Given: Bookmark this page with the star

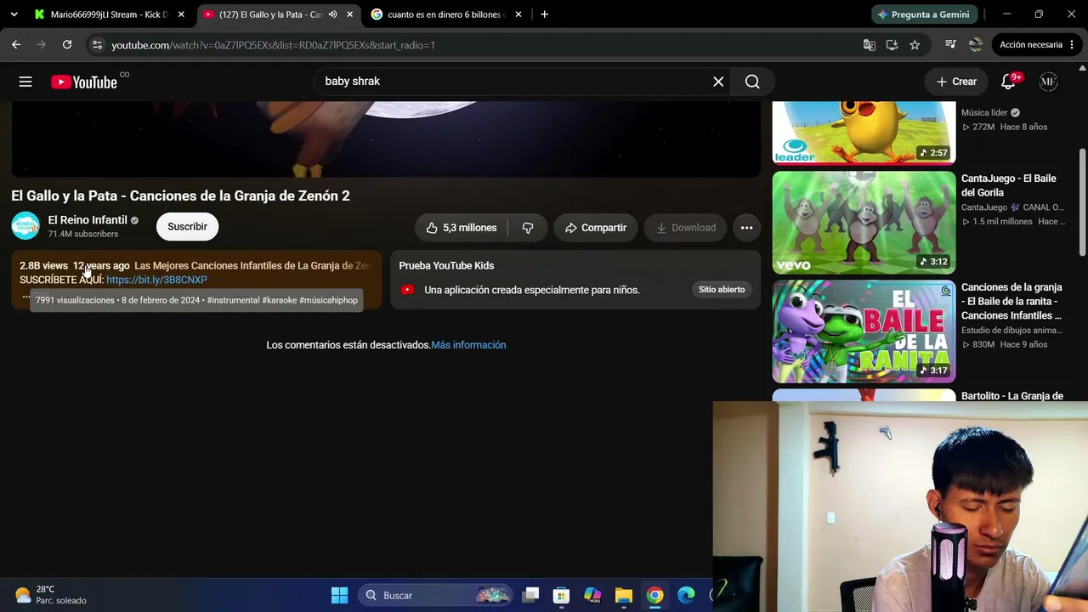Looking at the screenshot, I should [x=915, y=45].
